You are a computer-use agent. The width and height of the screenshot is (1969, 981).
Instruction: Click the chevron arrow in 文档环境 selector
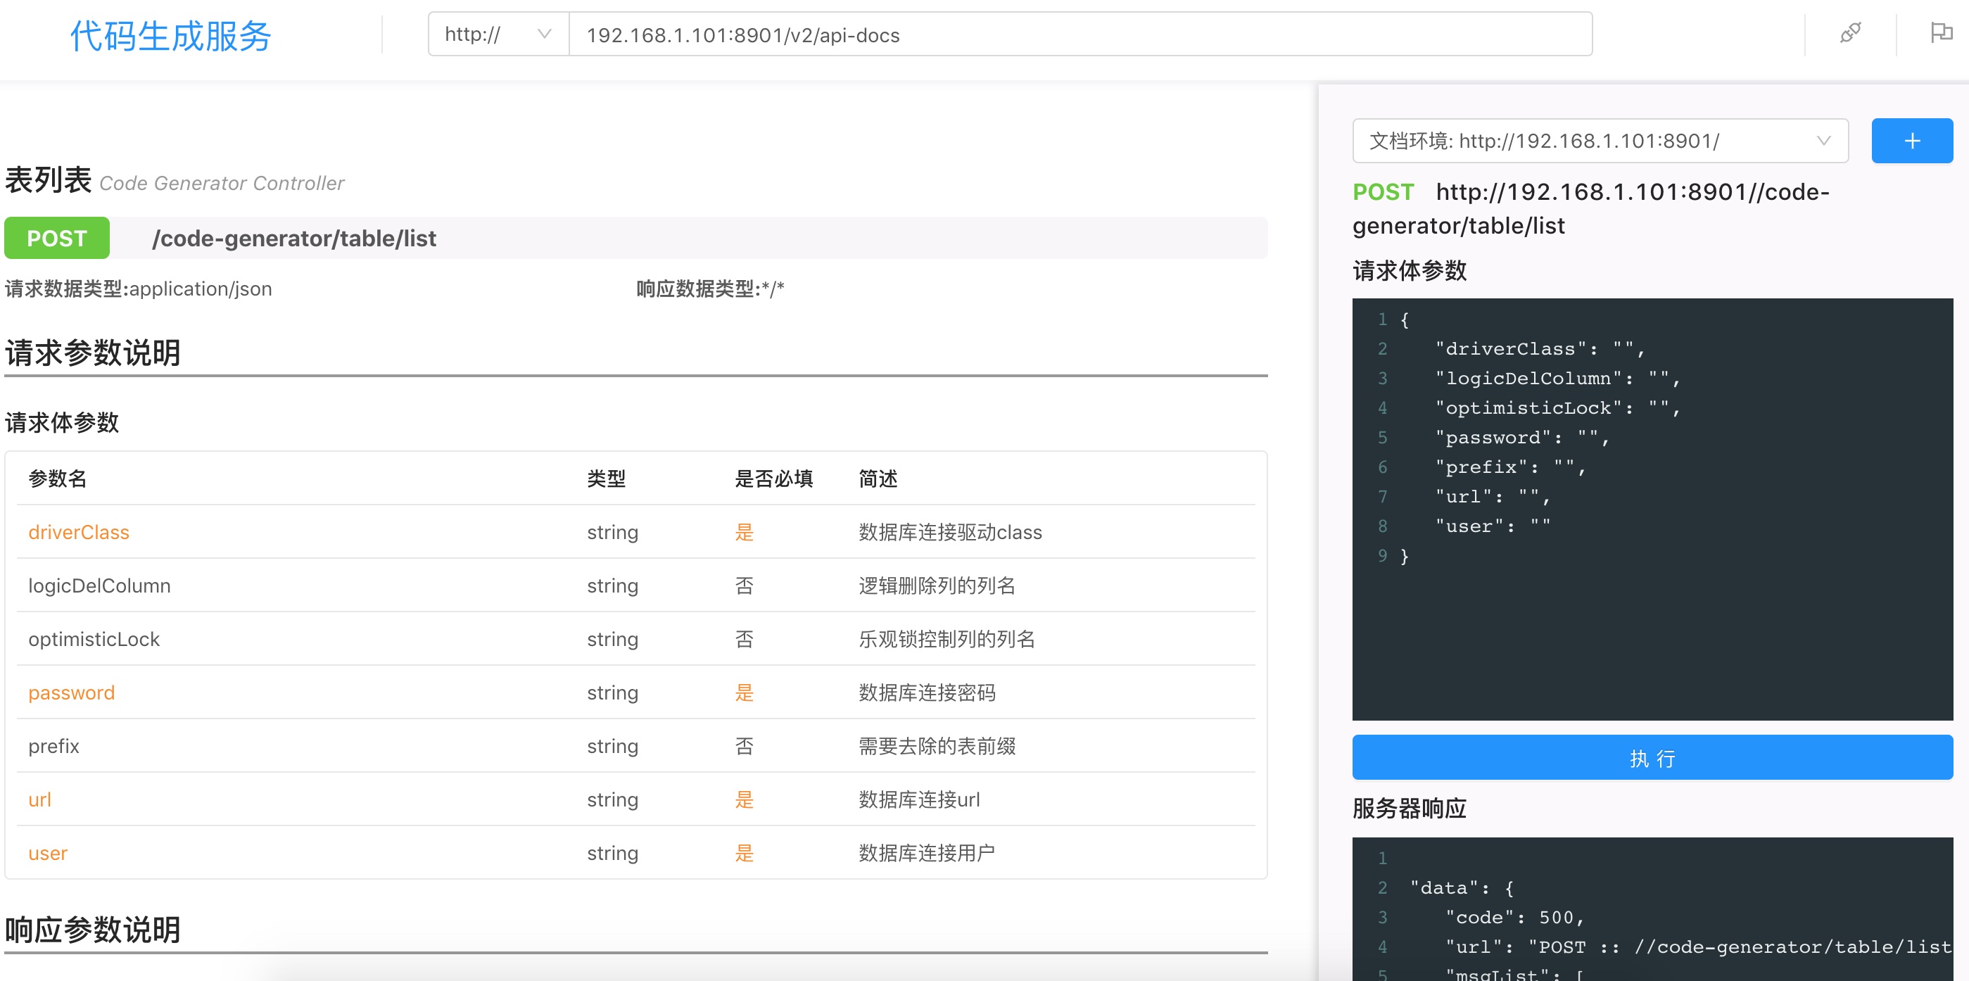[x=1823, y=141]
